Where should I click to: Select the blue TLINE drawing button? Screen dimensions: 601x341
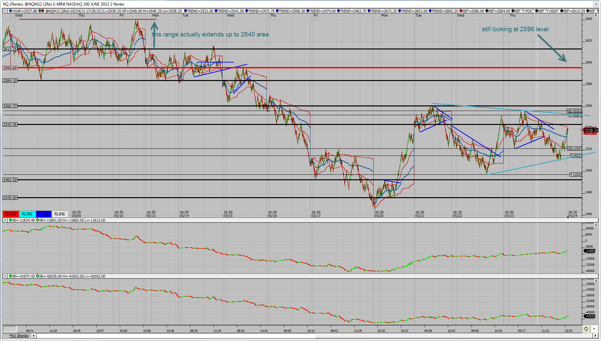point(44,214)
